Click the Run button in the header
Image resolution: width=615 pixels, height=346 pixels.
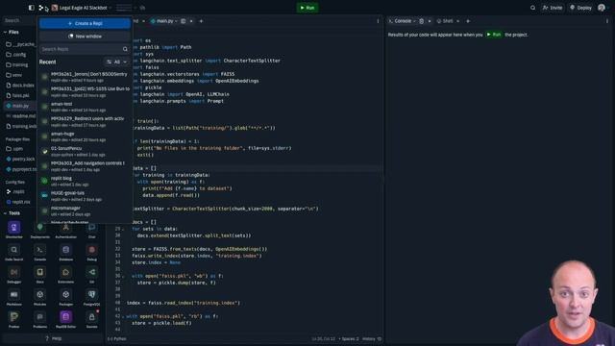(x=307, y=8)
